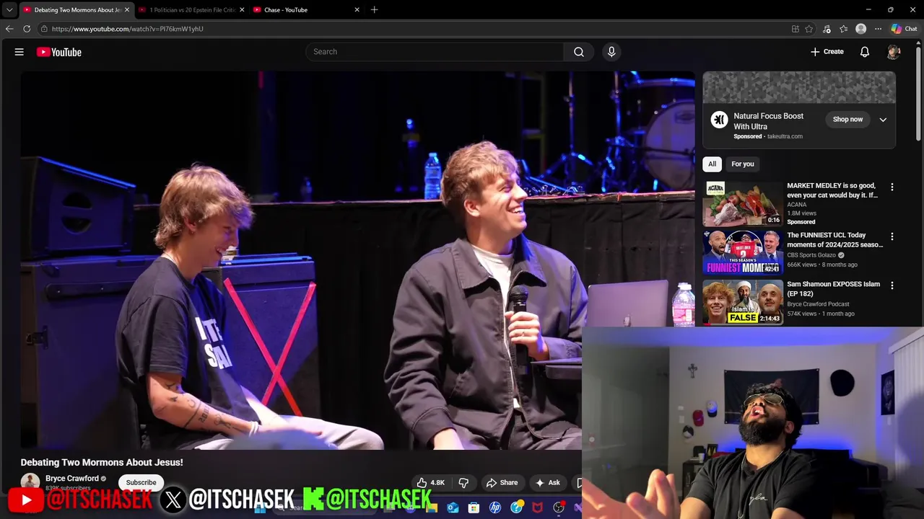Screen dimensions: 924x519
Task: Open the browser profile avatar icon
Action: (860, 29)
